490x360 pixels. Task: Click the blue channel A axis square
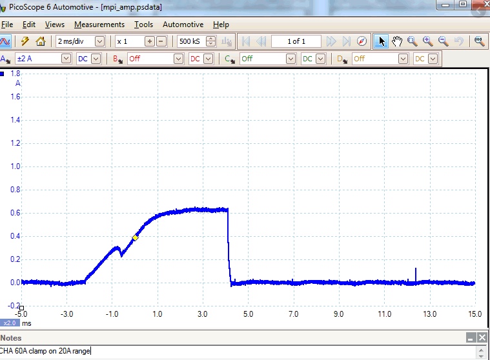point(2,74)
